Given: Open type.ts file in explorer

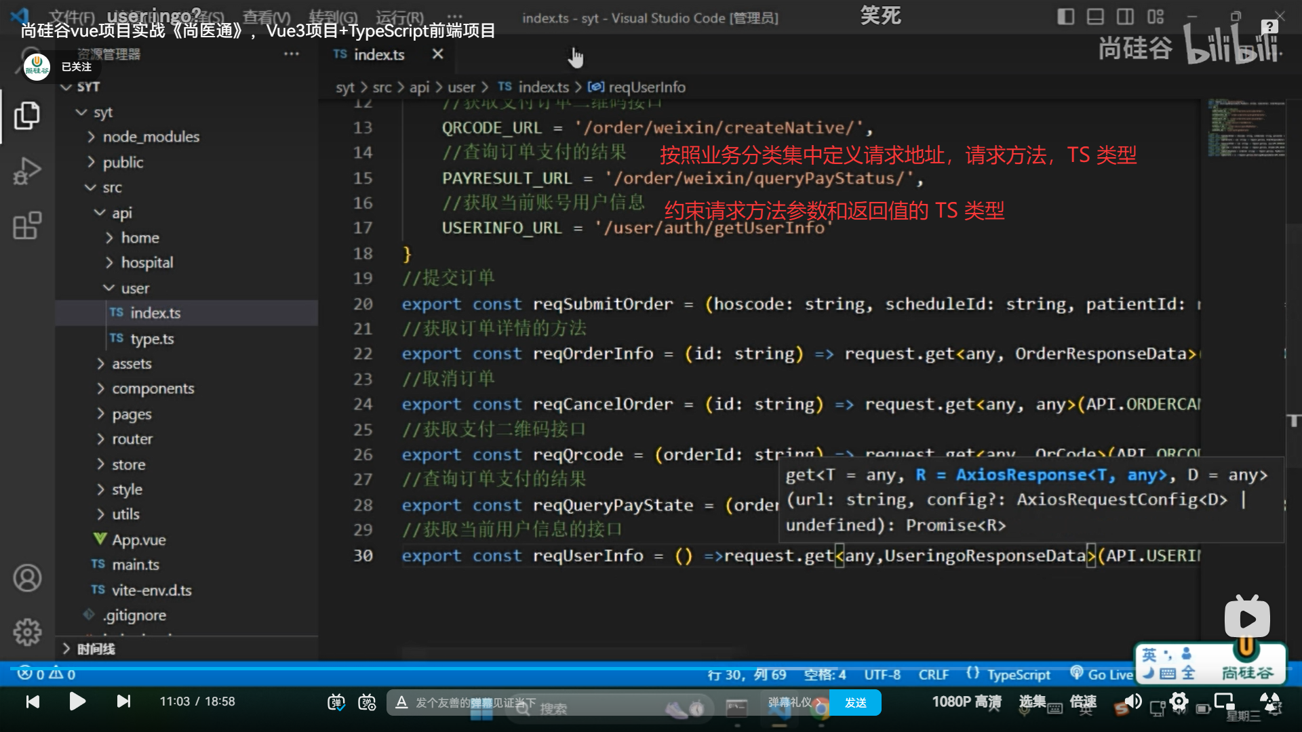Looking at the screenshot, I should tap(151, 338).
